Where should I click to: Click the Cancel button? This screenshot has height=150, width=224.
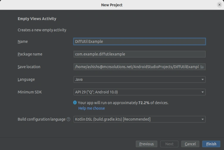[x=190, y=144]
